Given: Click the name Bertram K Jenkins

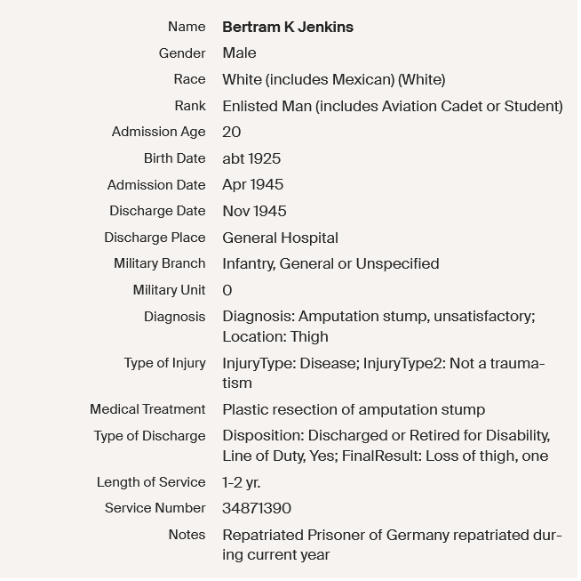Looking at the screenshot, I should coord(287,27).
